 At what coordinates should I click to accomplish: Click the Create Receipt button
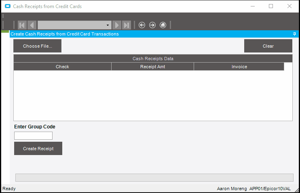tap(38, 149)
